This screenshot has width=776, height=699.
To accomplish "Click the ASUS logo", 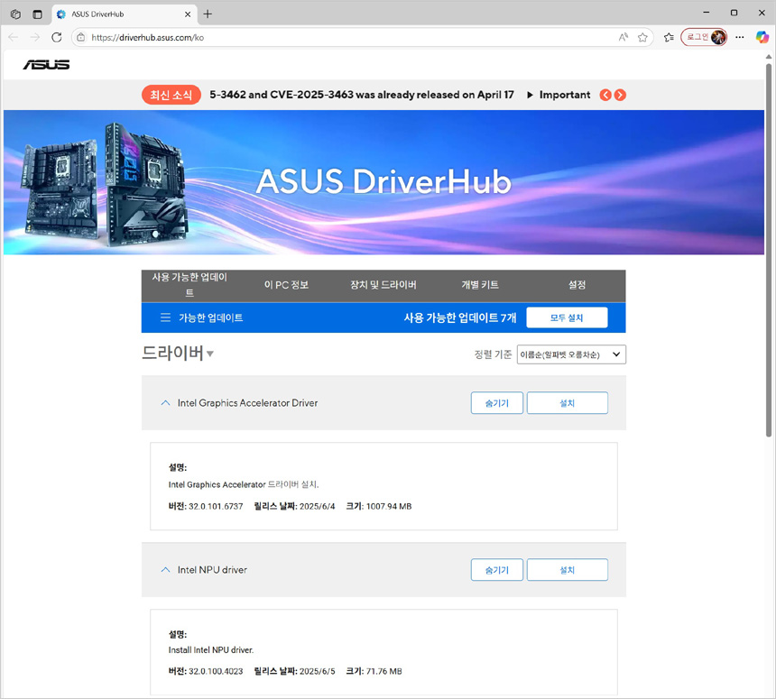I will pyautogui.click(x=46, y=64).
